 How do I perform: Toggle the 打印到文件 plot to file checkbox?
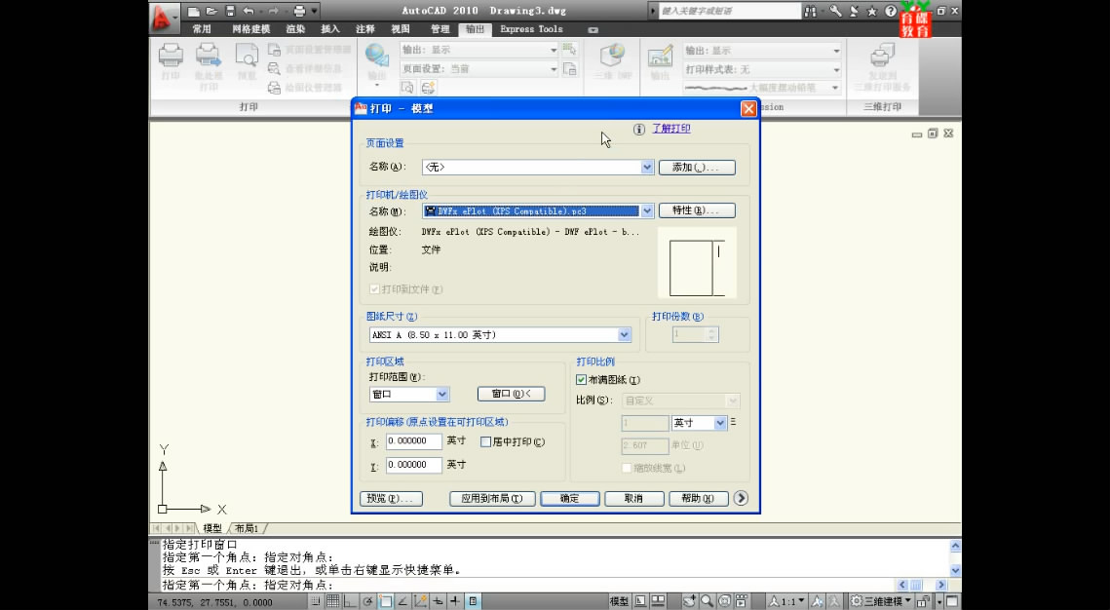coord(374,289)
